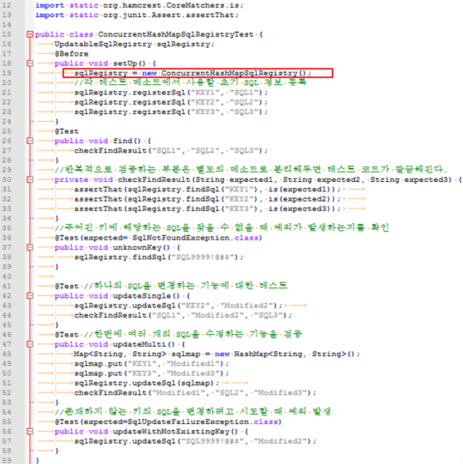Click the Korean comment on line 29
The image size is (463, 464).
tap(251, 169)
